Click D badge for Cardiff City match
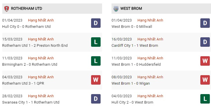The image size is (211, 107). pos(205,42)
